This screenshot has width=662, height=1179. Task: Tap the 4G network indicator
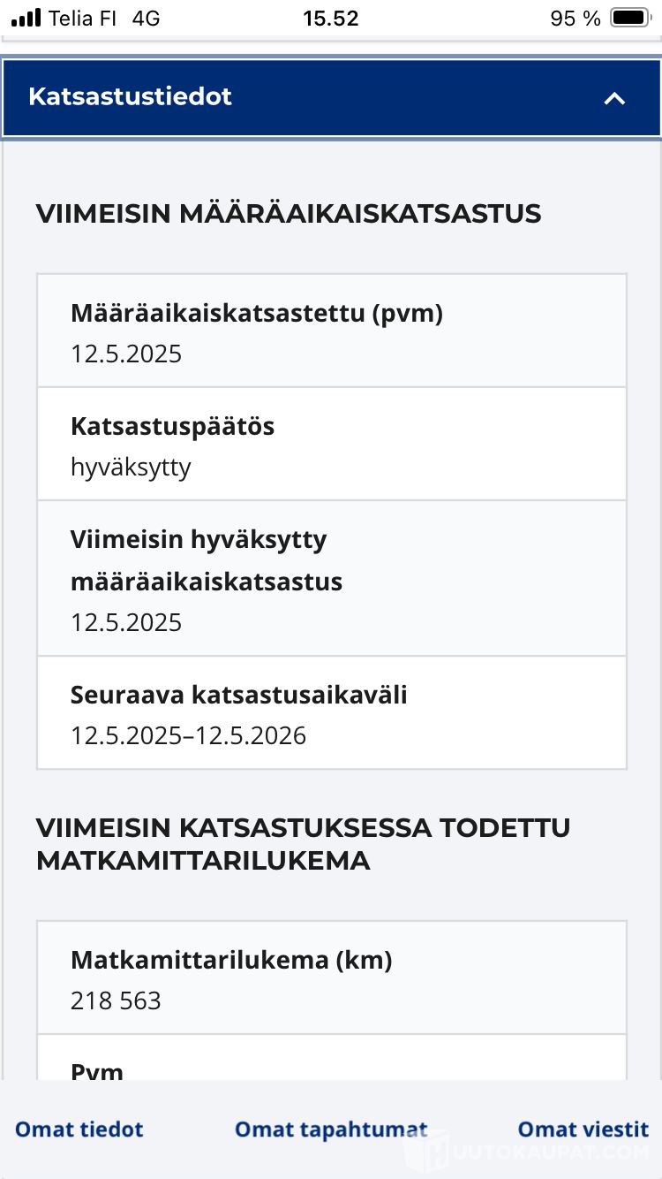146,18
